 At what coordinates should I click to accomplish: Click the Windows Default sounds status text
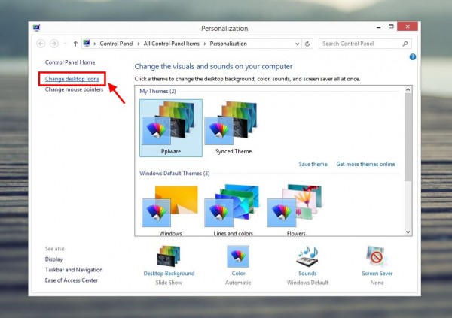click(x=307, y=283)
